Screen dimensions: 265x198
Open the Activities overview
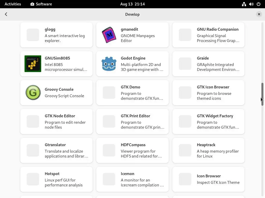tap(13, 4)
